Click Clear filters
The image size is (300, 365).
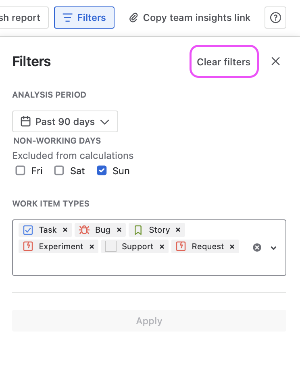click(224, 62)
